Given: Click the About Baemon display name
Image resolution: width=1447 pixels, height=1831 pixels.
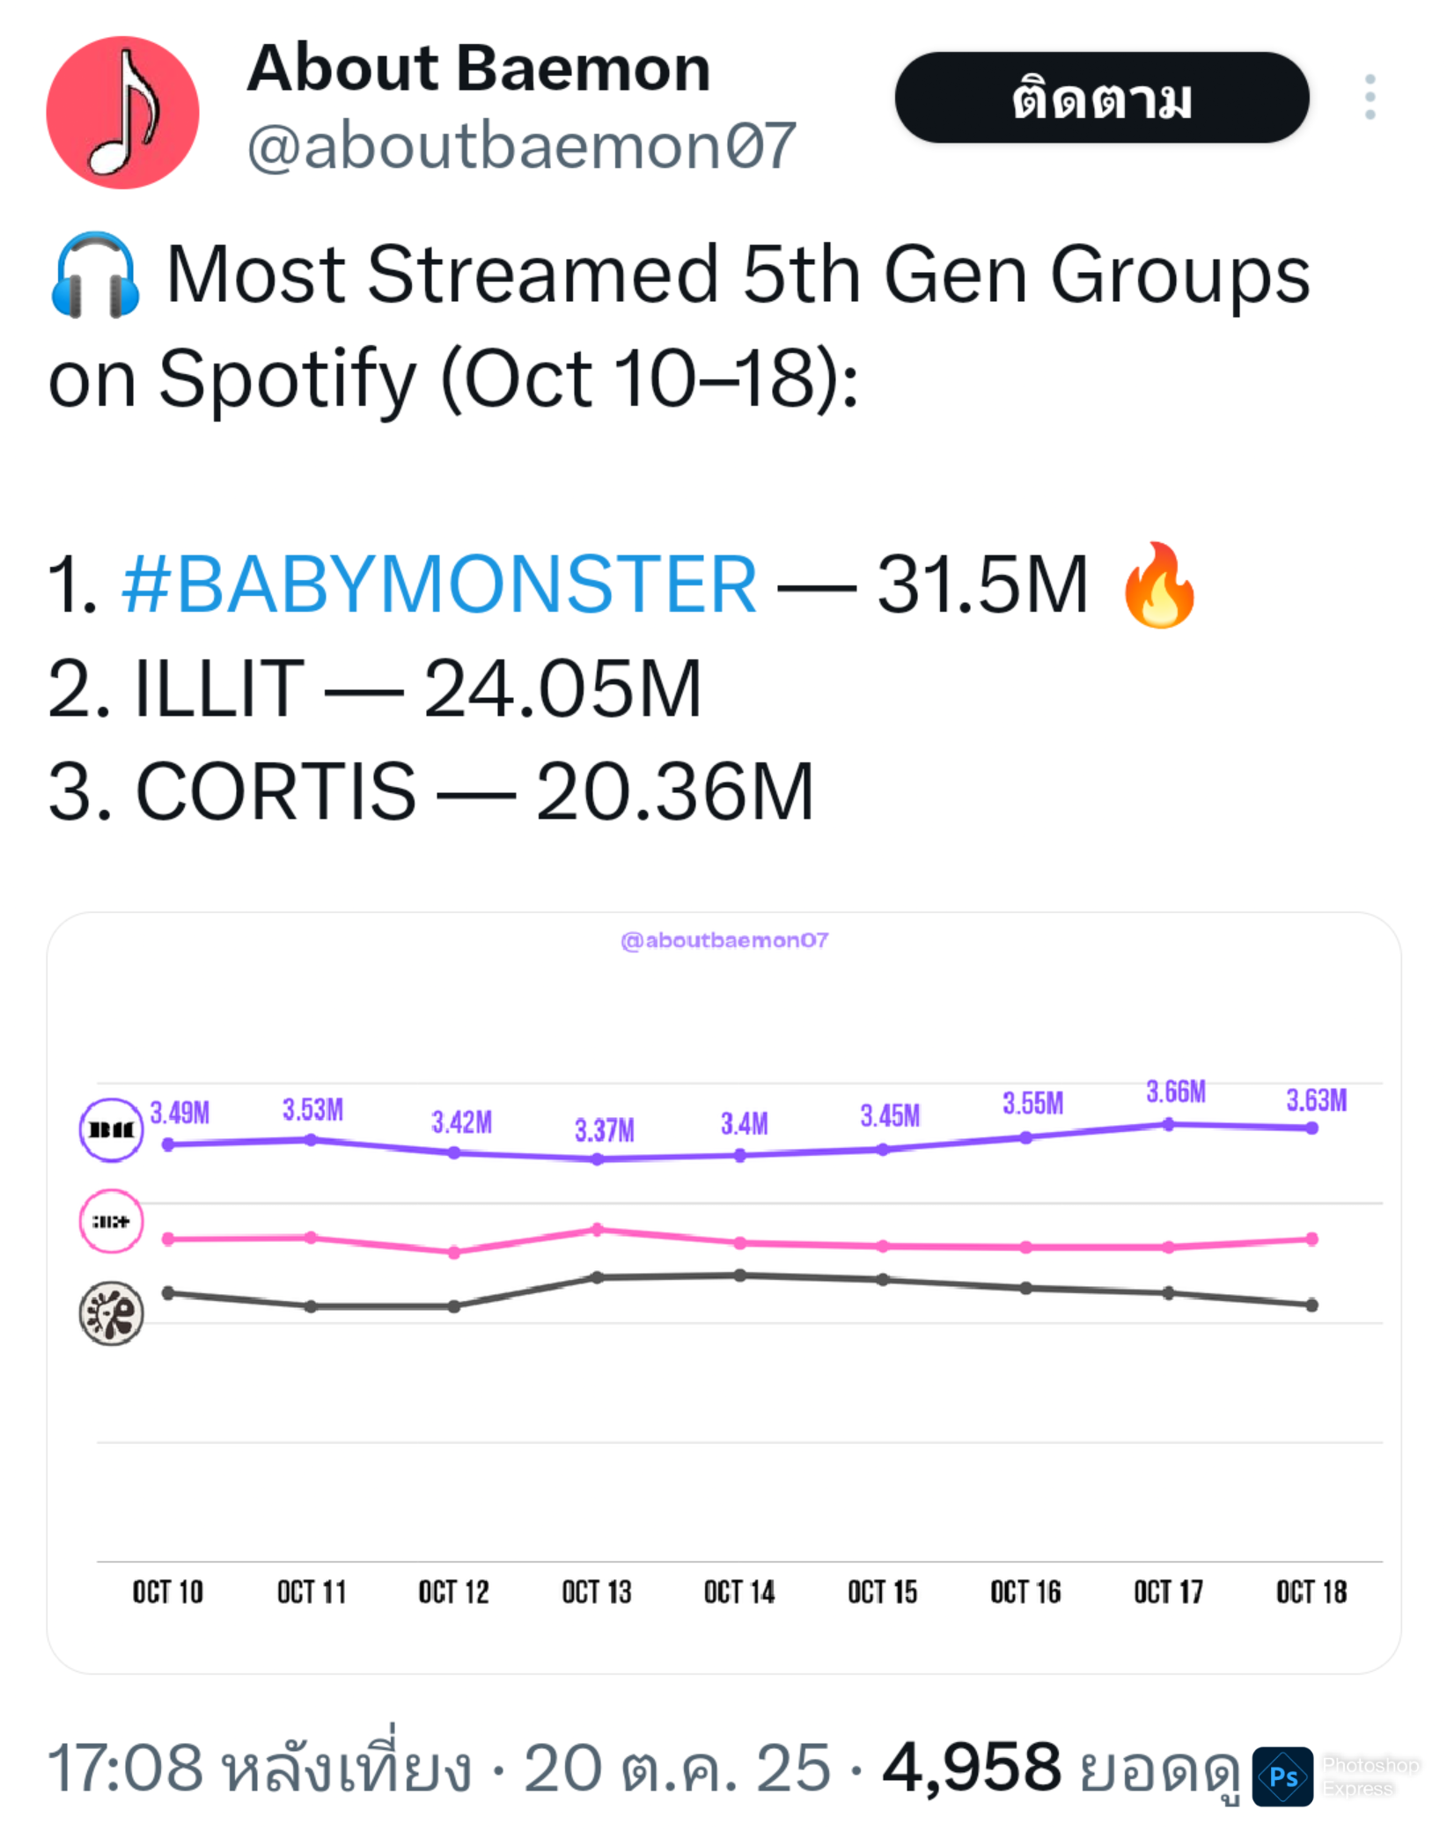Looking at the screenshot, I should [x=478, y=68].
